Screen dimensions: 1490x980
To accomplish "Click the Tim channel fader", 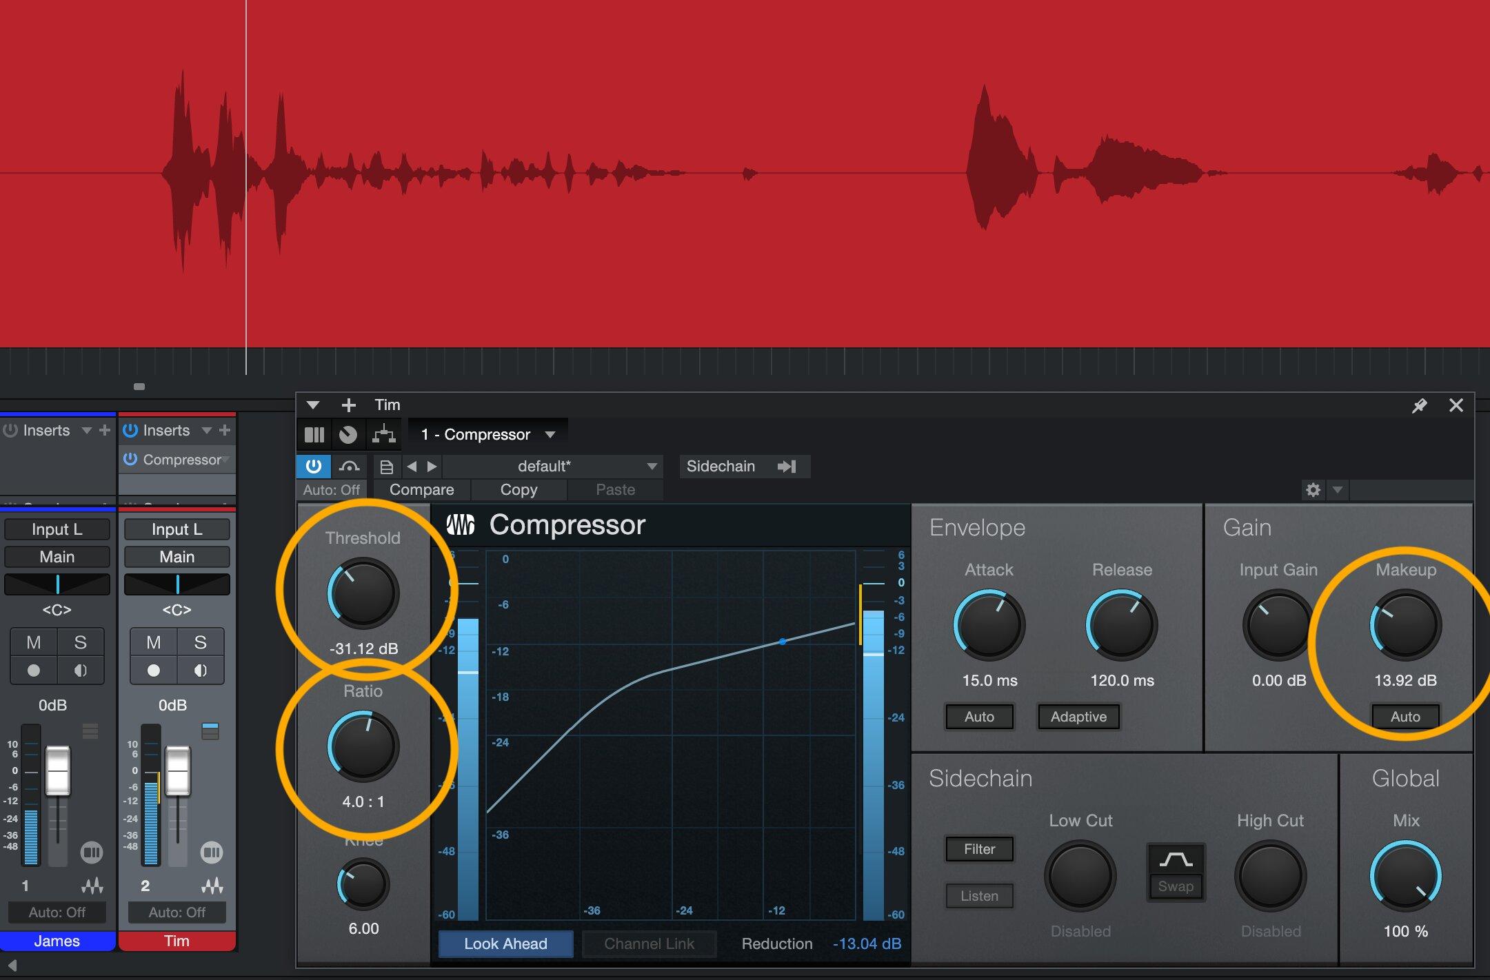I will [x=177, y=771].
